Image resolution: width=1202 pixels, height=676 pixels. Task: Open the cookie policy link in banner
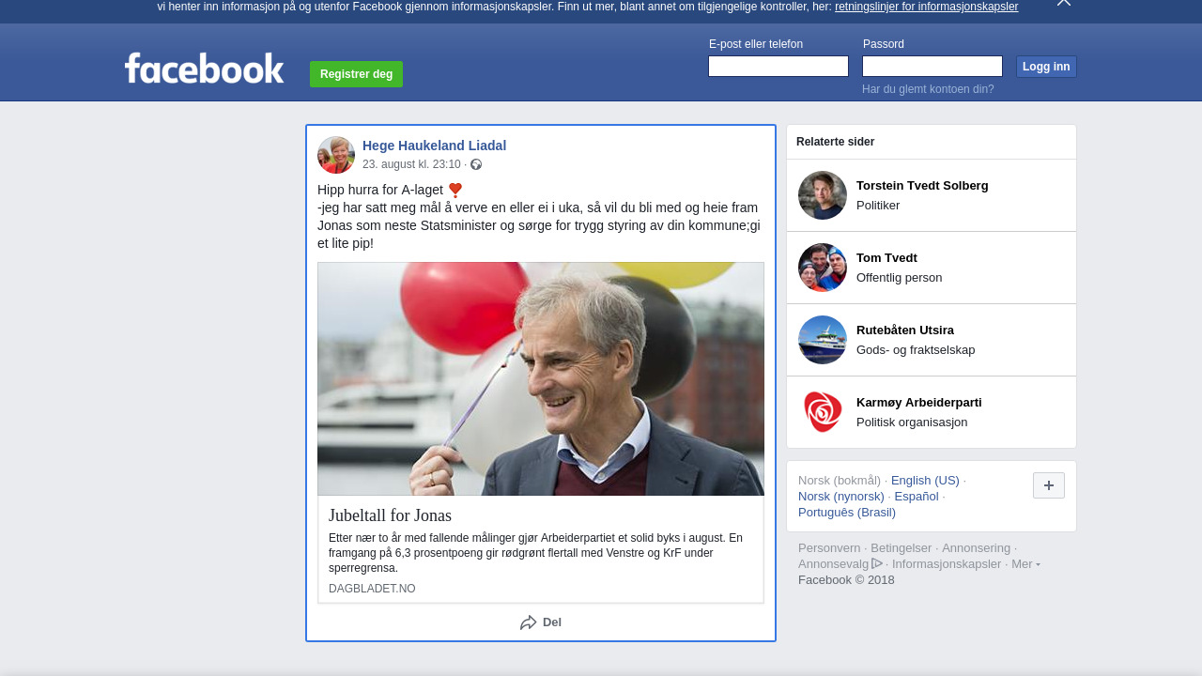point(926,7)
